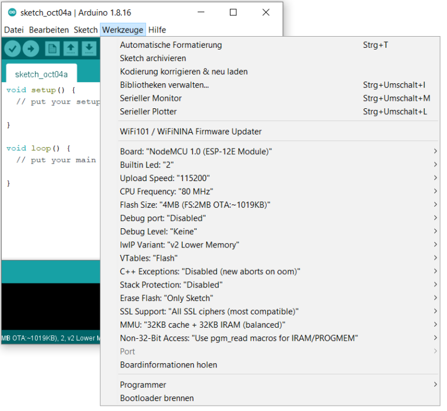Select Serieller Monitor menu entry

(x=151, y=98)
